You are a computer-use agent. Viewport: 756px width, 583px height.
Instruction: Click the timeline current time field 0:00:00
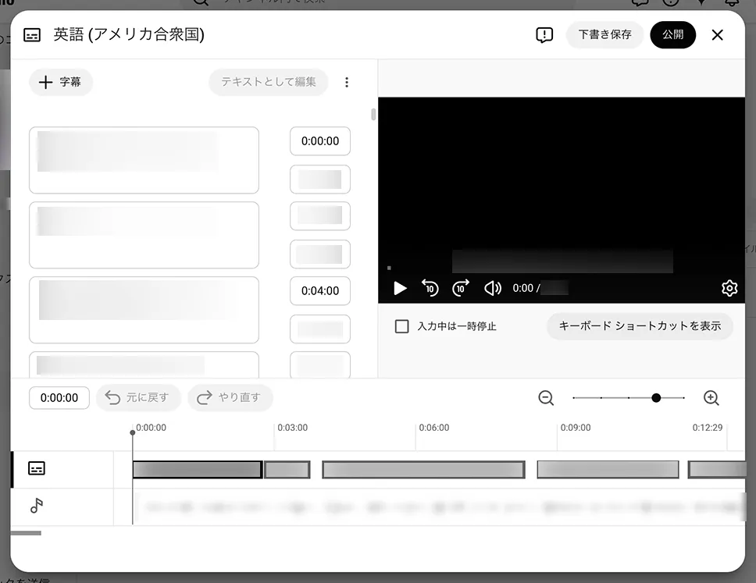point(59,398)
